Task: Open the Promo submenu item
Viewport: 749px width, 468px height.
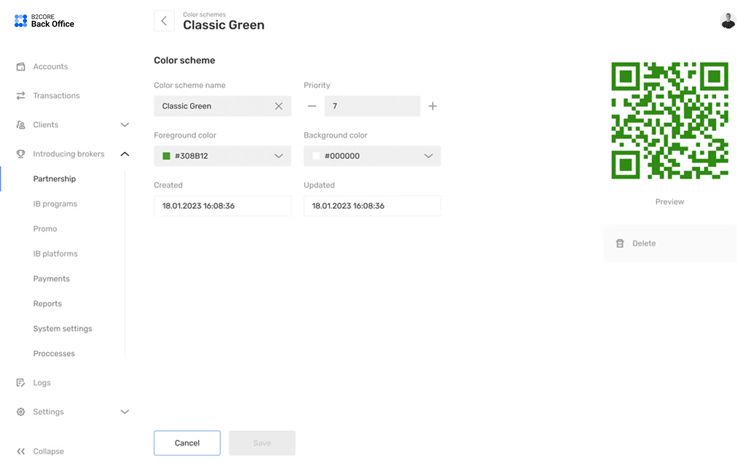Action: (45, 229)
